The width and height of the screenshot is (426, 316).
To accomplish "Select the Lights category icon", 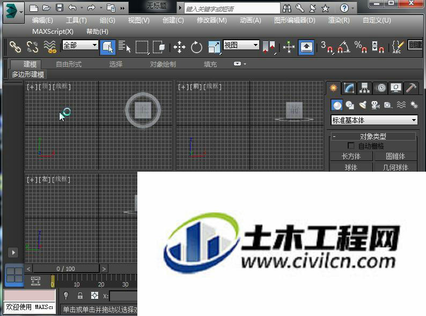I will click(363, 105).
